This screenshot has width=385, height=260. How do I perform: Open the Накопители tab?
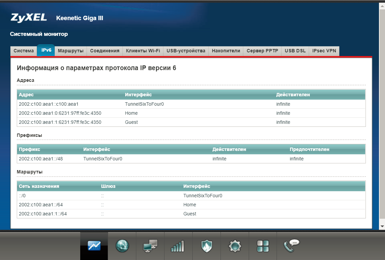pyautogui.click(x=226, y=51)
